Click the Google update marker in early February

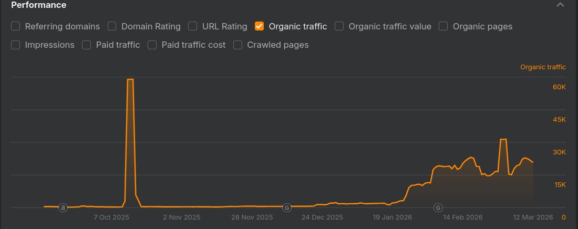coord(438,208)
